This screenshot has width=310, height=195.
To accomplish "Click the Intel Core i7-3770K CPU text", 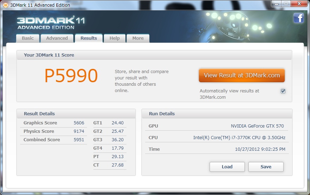I will click(239, 138).
